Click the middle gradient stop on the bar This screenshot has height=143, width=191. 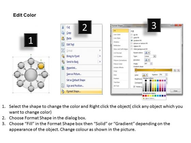(x=154, y=70)
